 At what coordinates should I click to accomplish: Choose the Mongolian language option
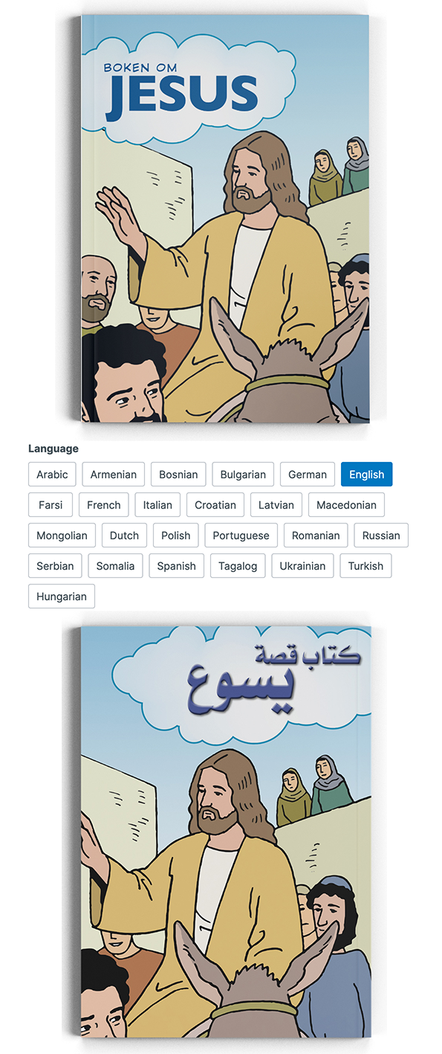click(62, 536)
